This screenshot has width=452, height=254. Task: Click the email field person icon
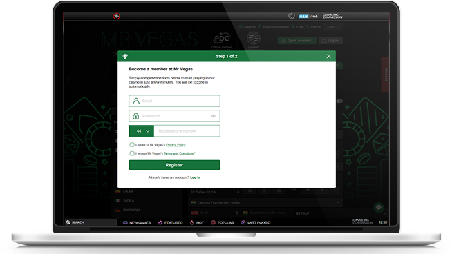[136, 101]
